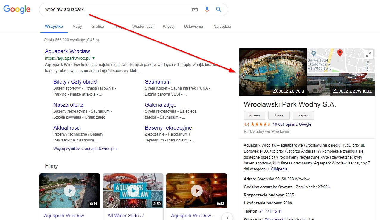This screenshot has width=380, height=220.
Task: Click the blue magnifier search button
Action: 218,10
